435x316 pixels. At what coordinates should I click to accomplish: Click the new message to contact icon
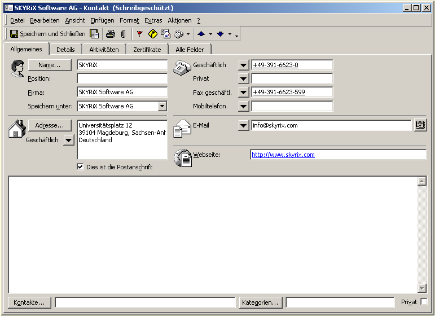(x=166, y=34)
